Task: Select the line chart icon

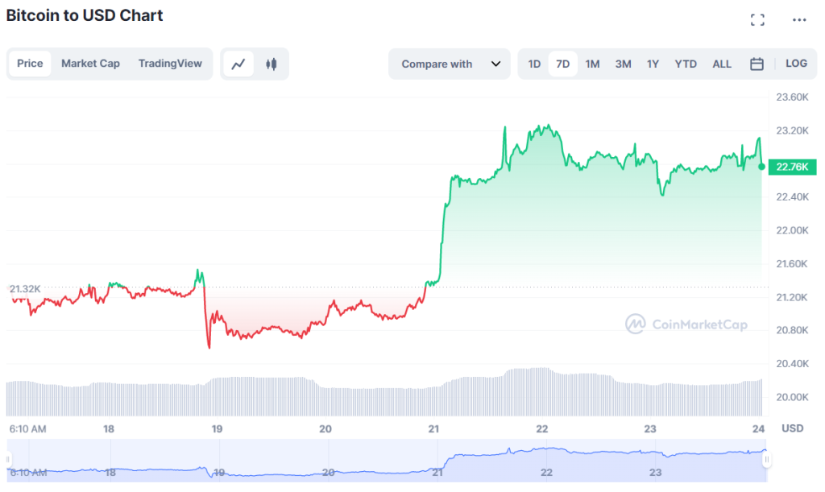Action: coord(238,63)
